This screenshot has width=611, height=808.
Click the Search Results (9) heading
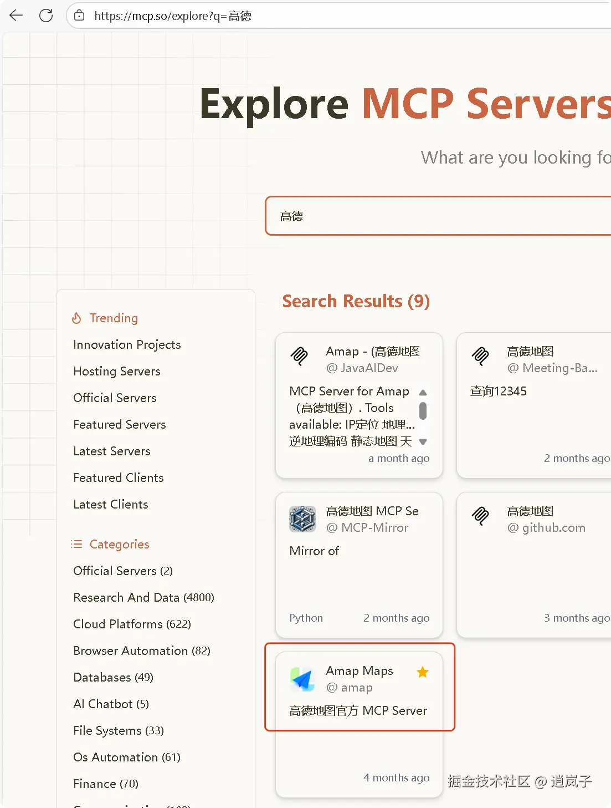356,301
